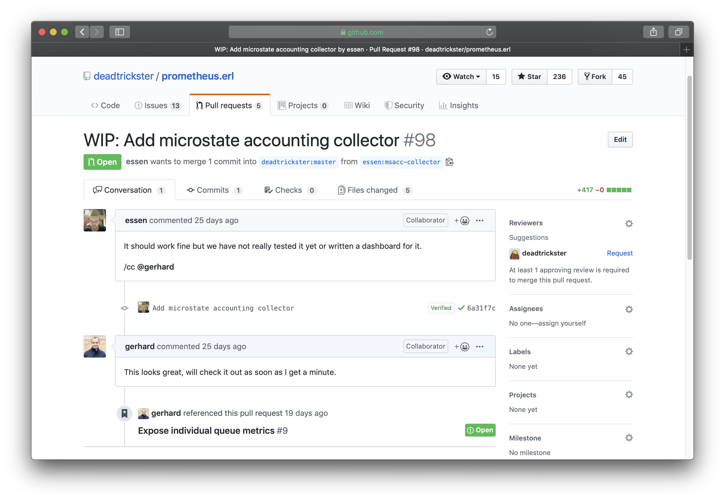Open options menu on essen's comment
This screenshot has width=725, height=501.
click(x=479, y=221)
